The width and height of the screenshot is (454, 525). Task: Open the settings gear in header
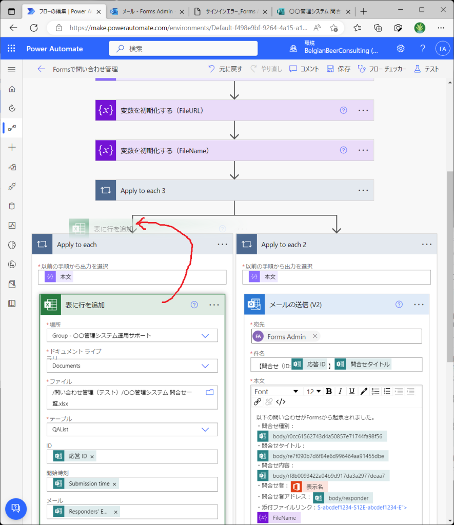tap(400, 49)
